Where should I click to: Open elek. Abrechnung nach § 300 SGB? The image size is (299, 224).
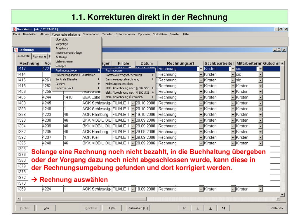click(128, 92)
